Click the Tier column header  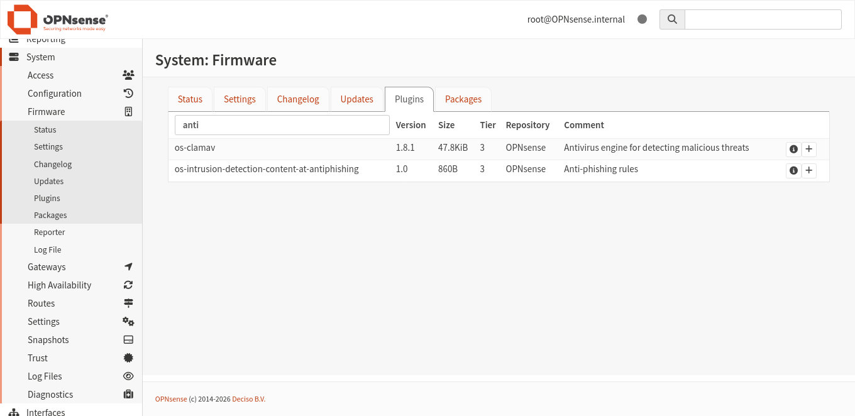click(488, 125)
